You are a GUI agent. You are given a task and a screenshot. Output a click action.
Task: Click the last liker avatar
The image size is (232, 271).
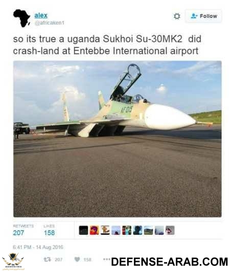pos(170,230)
